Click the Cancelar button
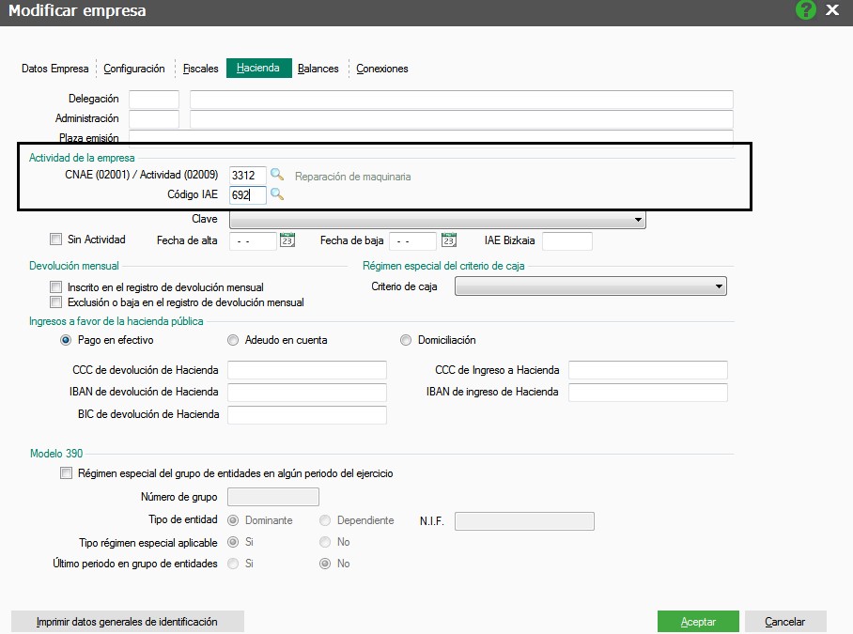This screenshot has width=853, height=634. pos(785,622)
